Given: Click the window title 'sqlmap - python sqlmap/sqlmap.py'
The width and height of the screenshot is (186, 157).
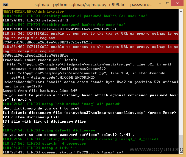Looking at the screenshot, I should (93, 5).
